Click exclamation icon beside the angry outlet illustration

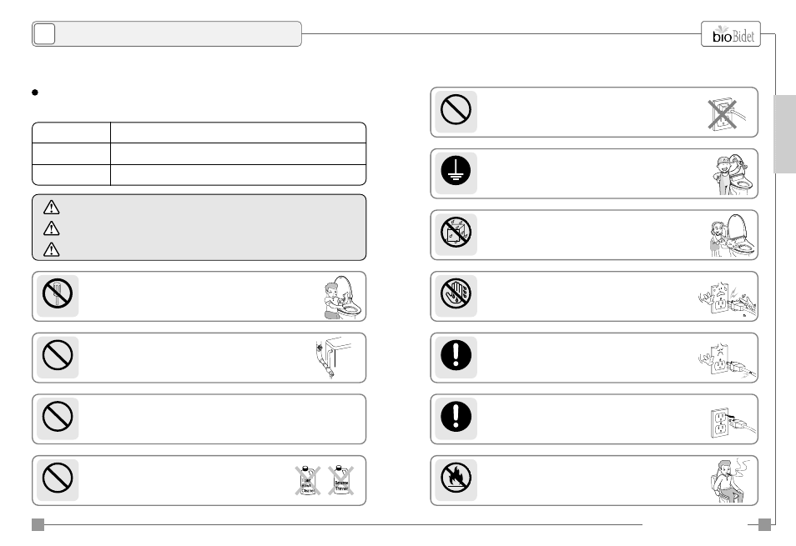456,355
